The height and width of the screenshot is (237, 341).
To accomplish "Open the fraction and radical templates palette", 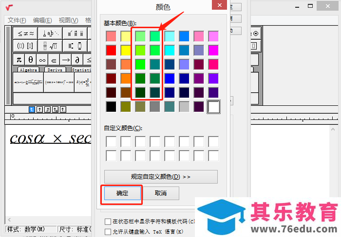I will pos(50,46).
